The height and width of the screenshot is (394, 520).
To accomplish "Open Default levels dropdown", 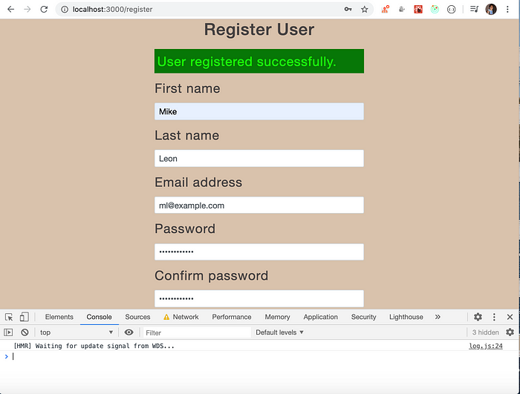I will [279, 332].
